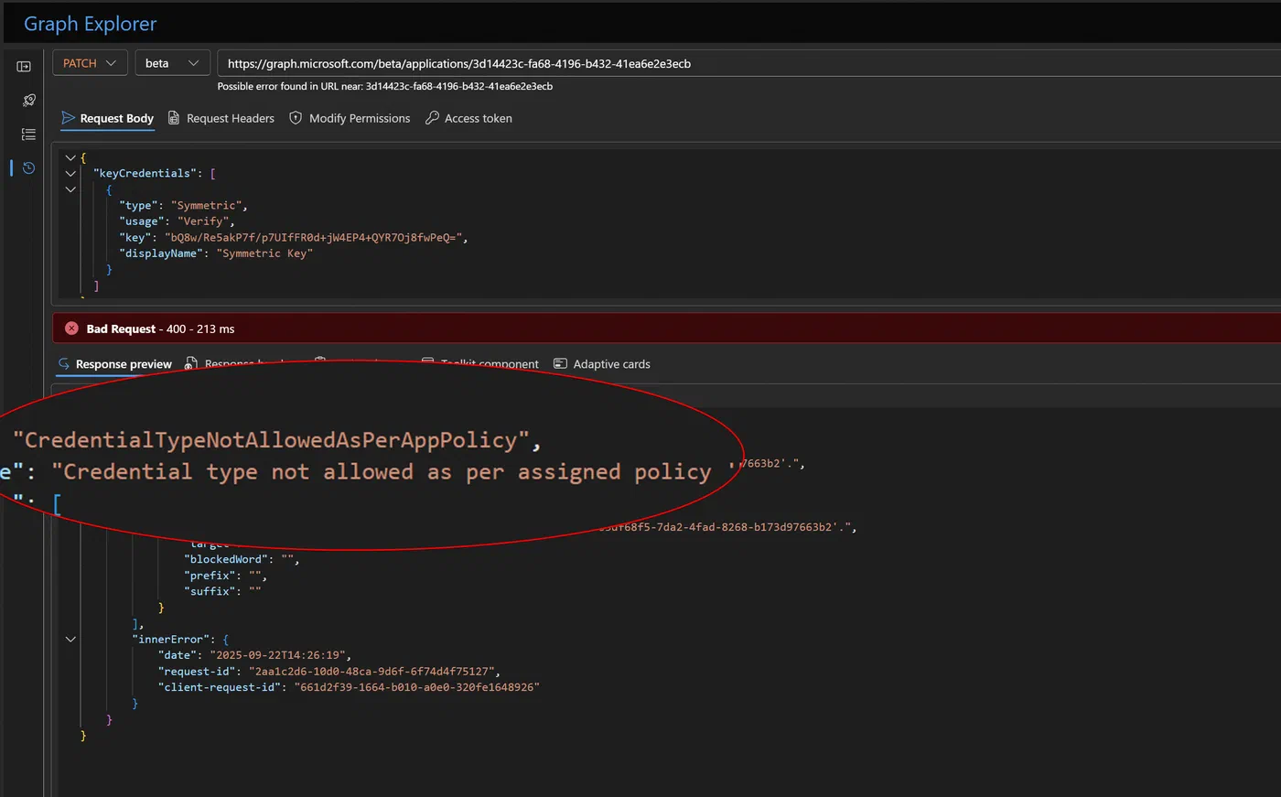1281x797 pixels.
Task: Select the Adaptive cards tab
Action: point(602,364)
